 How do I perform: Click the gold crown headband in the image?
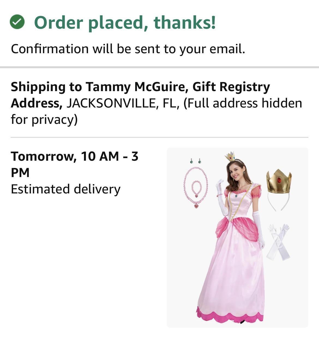(x=279, y=182)
